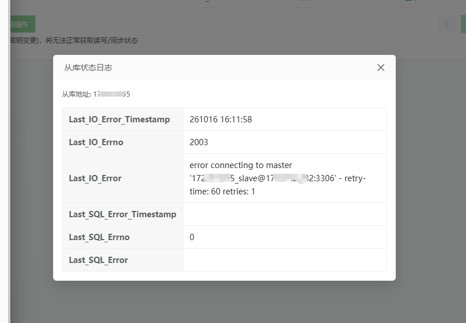Click the 从库状态日志 dialog title
466x323 pixels.
tap(89, 67)
